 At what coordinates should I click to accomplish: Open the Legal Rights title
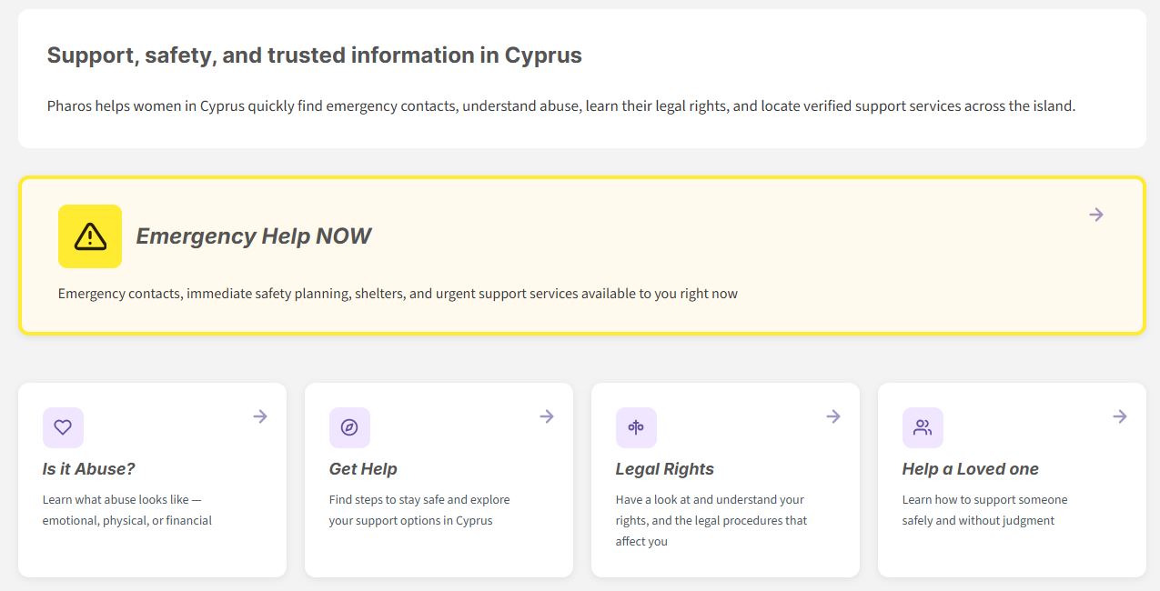click(x=664, y=469)
